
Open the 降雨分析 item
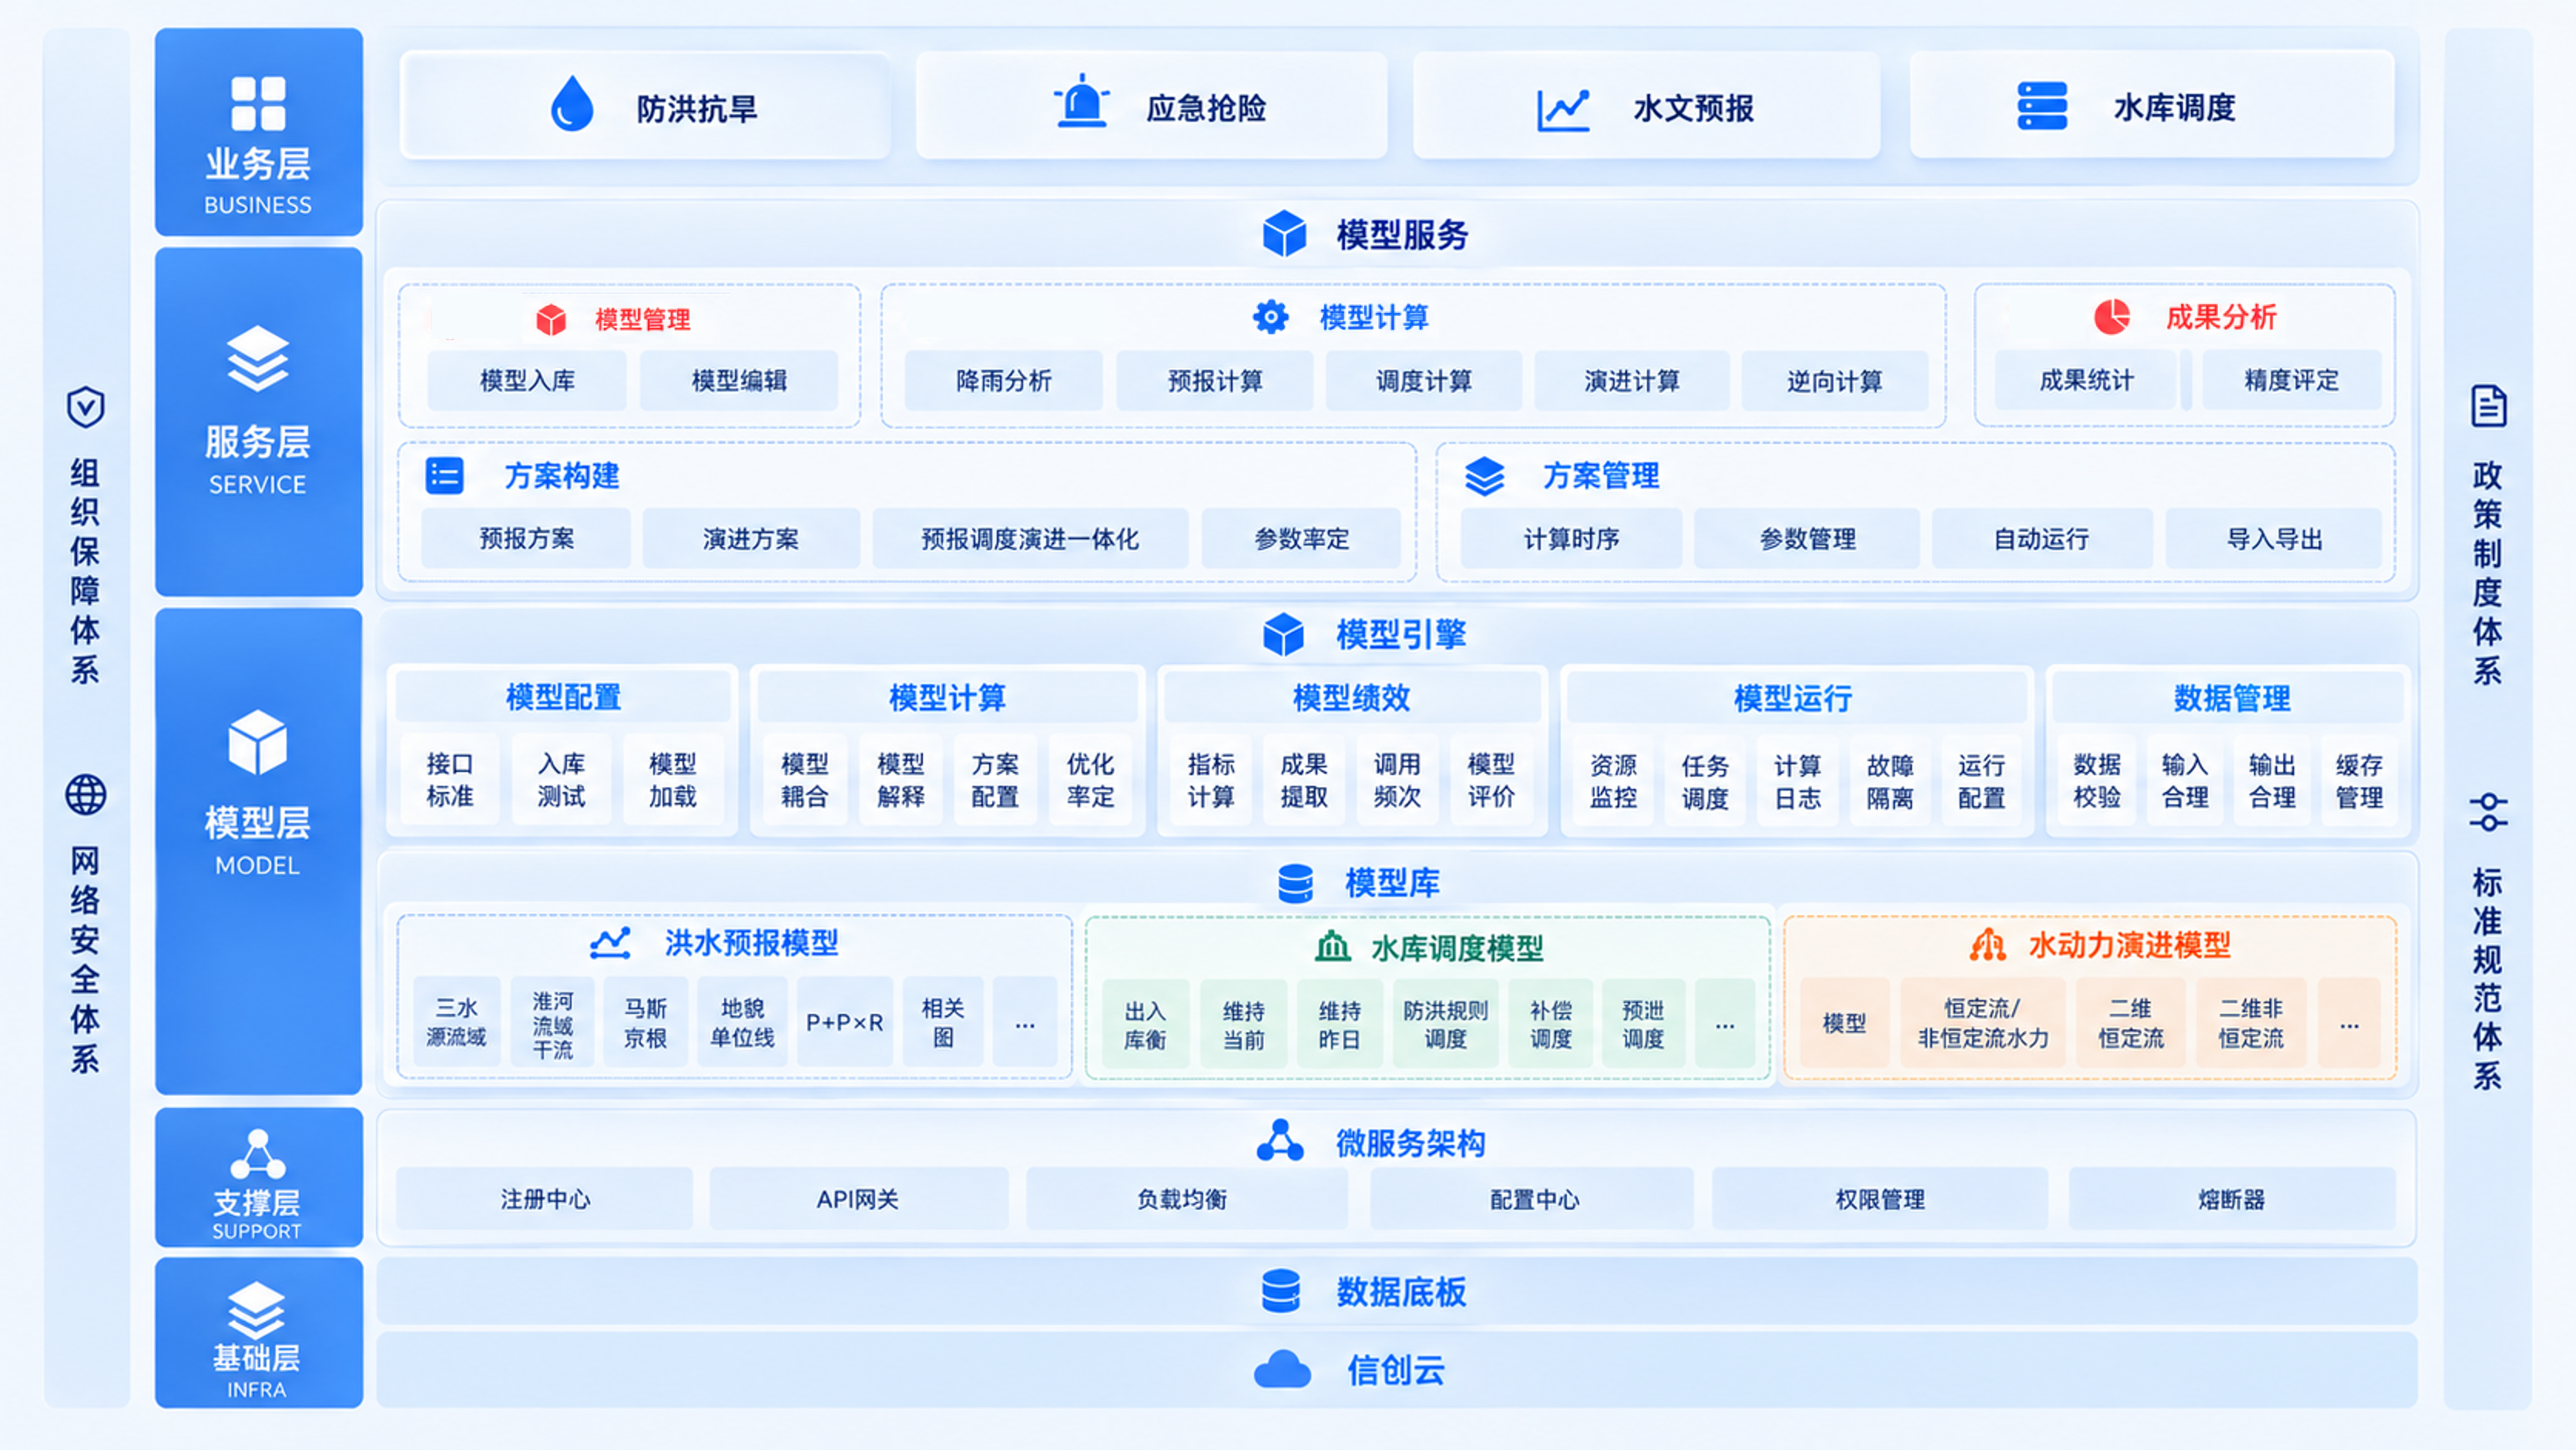[1003, 380]
